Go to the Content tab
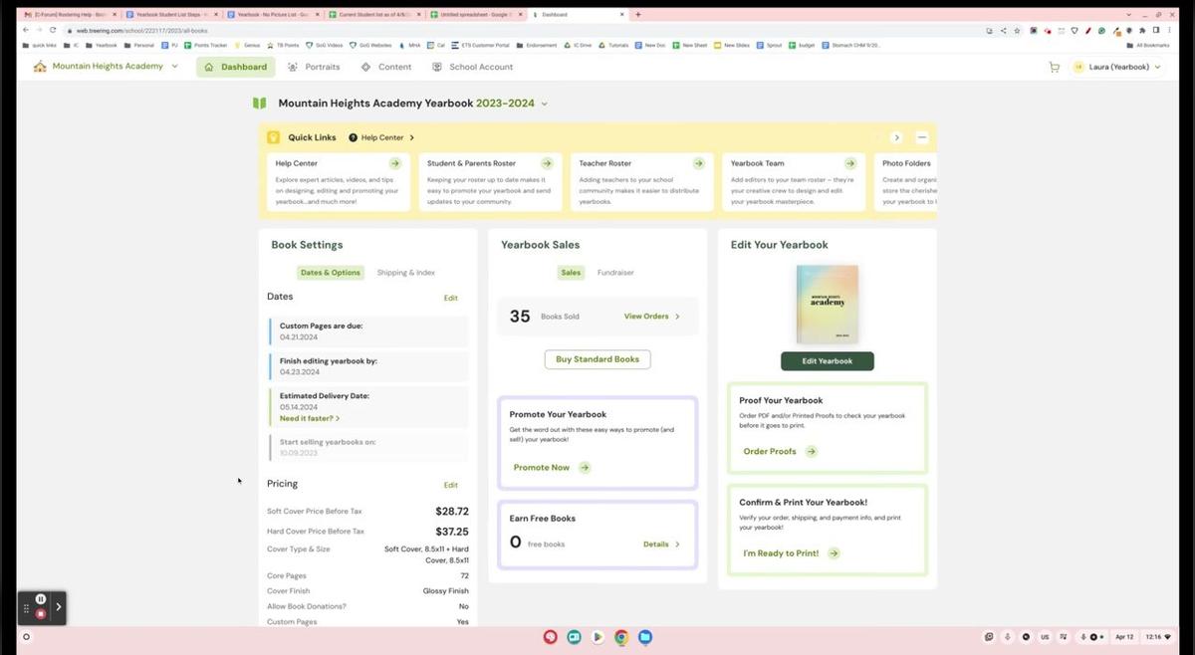 pos(386,67)
